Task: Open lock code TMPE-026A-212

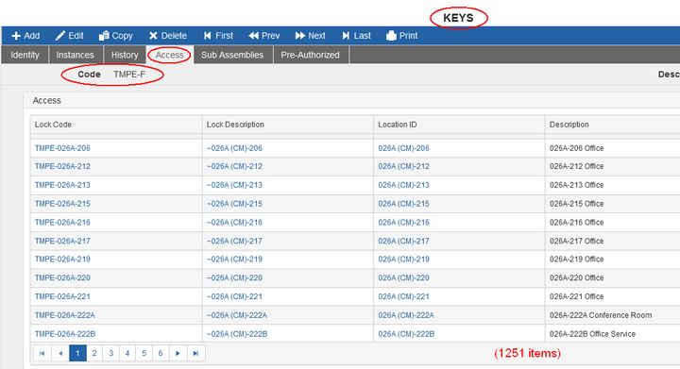Action: 62,166
